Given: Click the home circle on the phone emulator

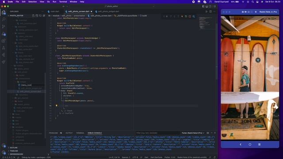Looking at the screenshot, I should coord(250,144).
